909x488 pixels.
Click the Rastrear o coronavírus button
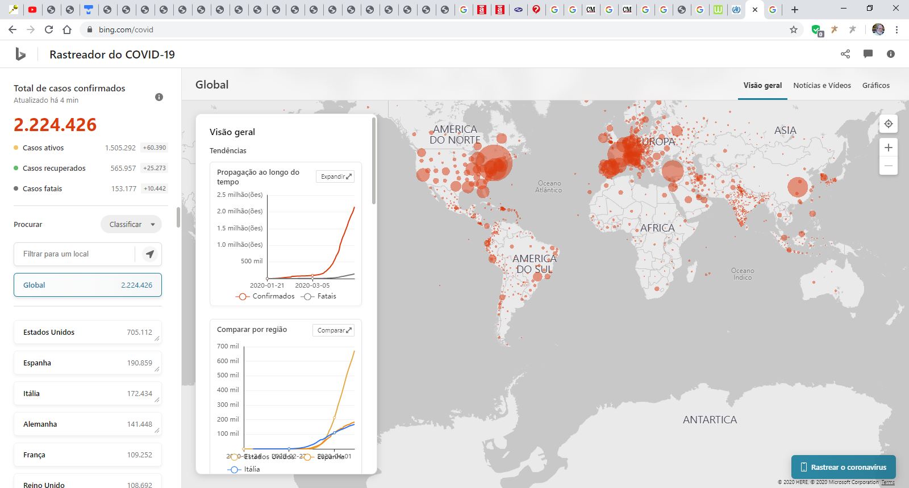(x=844, y=467)
